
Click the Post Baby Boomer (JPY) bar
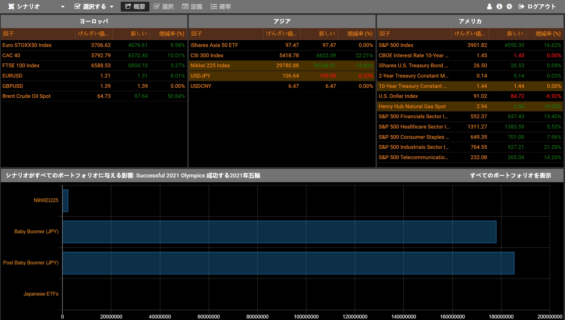tap(288, 263)
